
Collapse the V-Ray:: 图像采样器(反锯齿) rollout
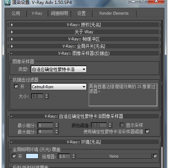pyautogui.click(x=84, y=53)
